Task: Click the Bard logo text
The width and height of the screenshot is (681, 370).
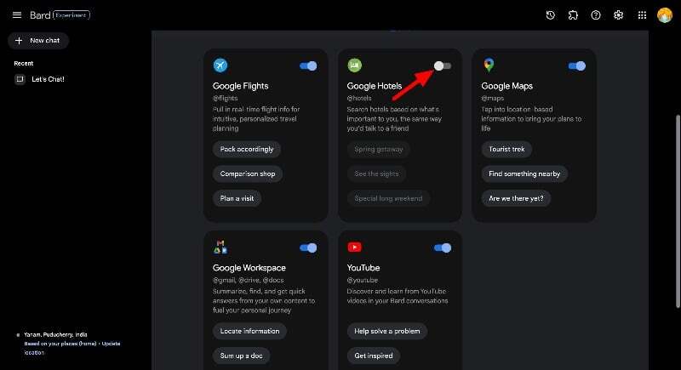Action: pyautogui.click(x=40, y=15)
